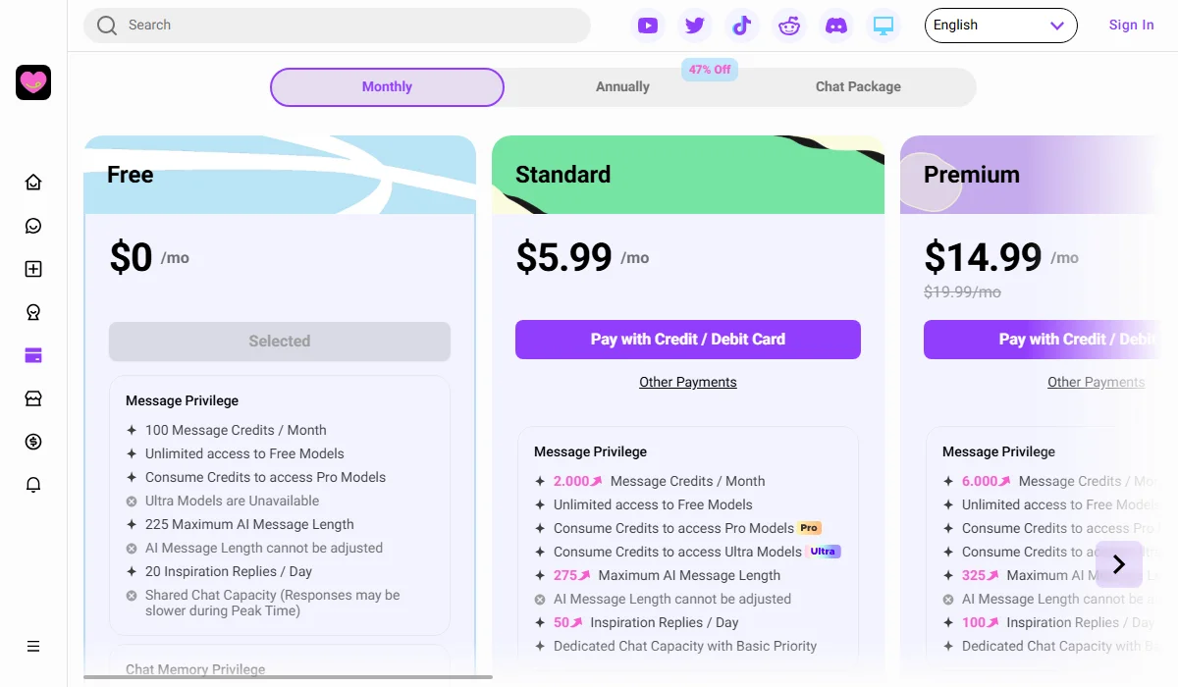Open chats via the speech bubble icon
Viewport: 1178px width, 687px height.
click(32, 225)
